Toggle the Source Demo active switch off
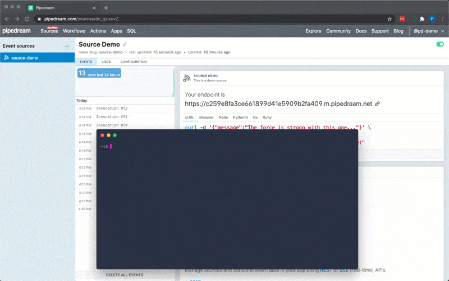449x281 pixels. [x=439, y=44]
